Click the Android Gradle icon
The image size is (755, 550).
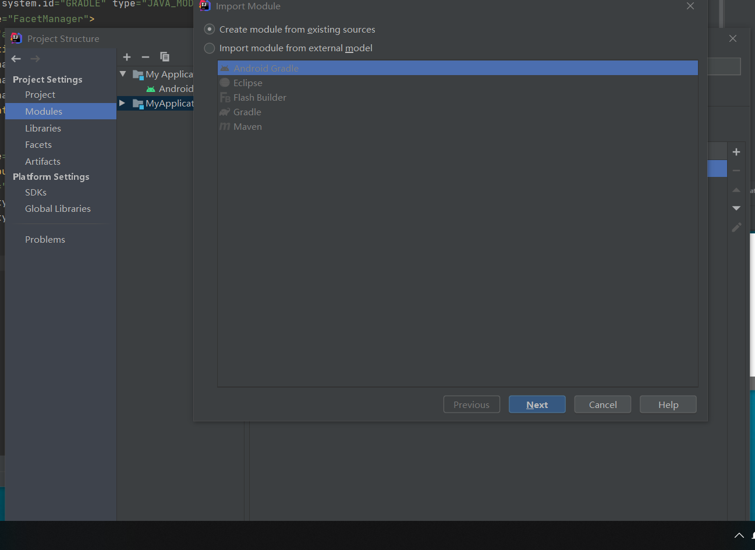[225, 68]
